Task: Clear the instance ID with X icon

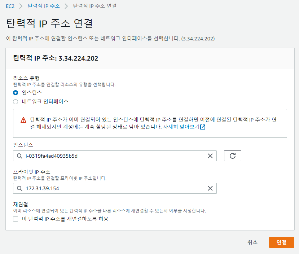Action: (x=210, y=156)
